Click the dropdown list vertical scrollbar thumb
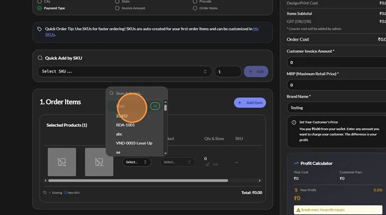 click(x=165, y=108)
